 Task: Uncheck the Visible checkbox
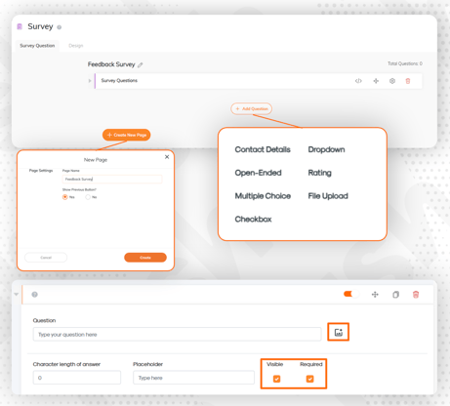(276, 379)
